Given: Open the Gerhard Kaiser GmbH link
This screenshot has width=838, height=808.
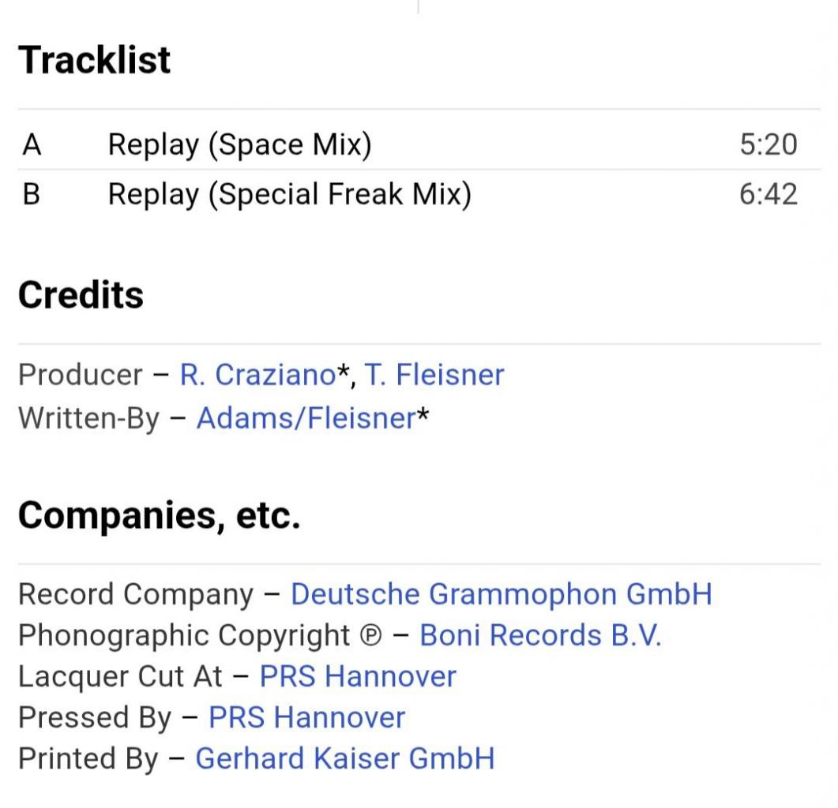Looking at the screenshot, I should coord(345,758).
